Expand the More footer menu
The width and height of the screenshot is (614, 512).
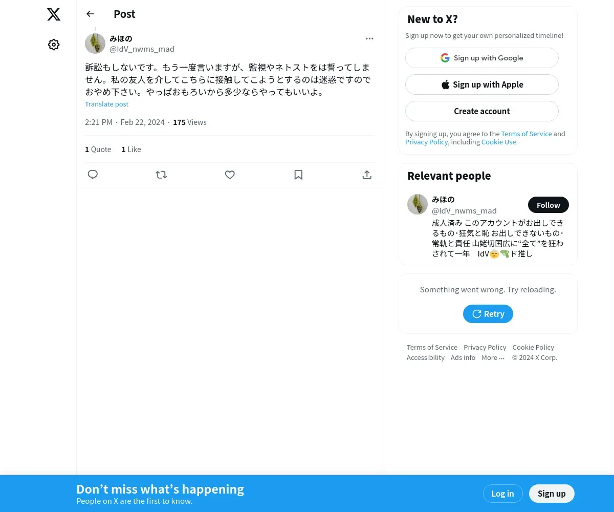coord(493,357)
